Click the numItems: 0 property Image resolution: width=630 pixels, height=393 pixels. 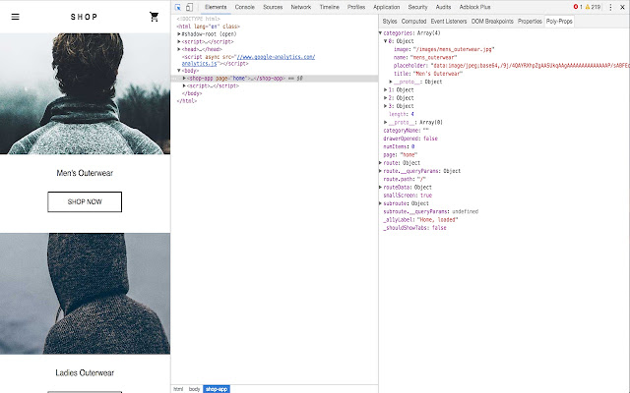(399, 146)
